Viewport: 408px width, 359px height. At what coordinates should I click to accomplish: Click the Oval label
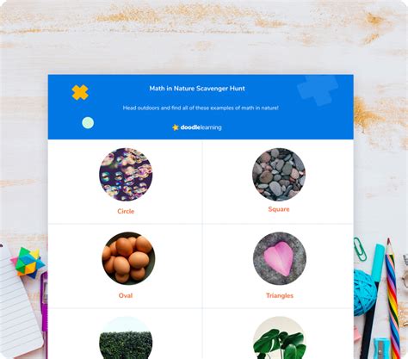pyautogui.click(x=126, y=295)
